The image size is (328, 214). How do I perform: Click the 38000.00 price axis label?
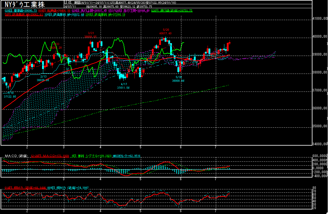click(320, 72)
